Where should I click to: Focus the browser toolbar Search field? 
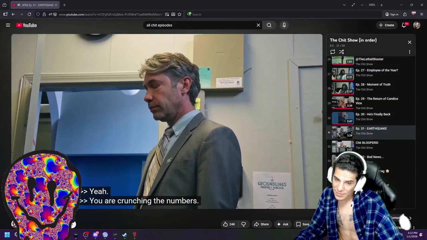284,14
